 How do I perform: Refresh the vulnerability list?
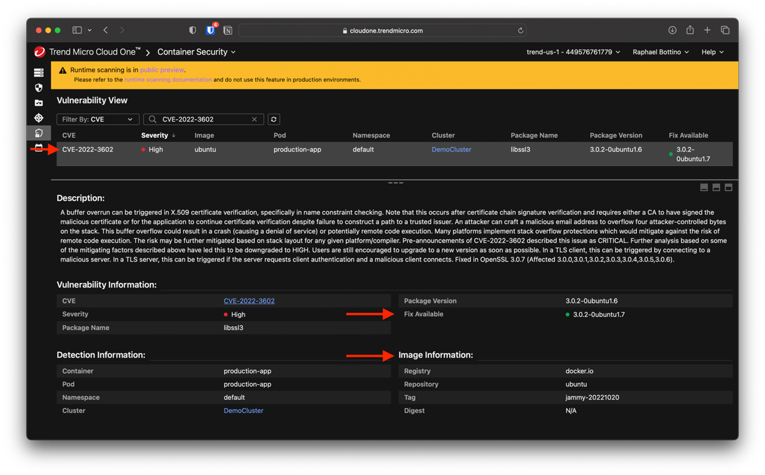click(273, 119)
